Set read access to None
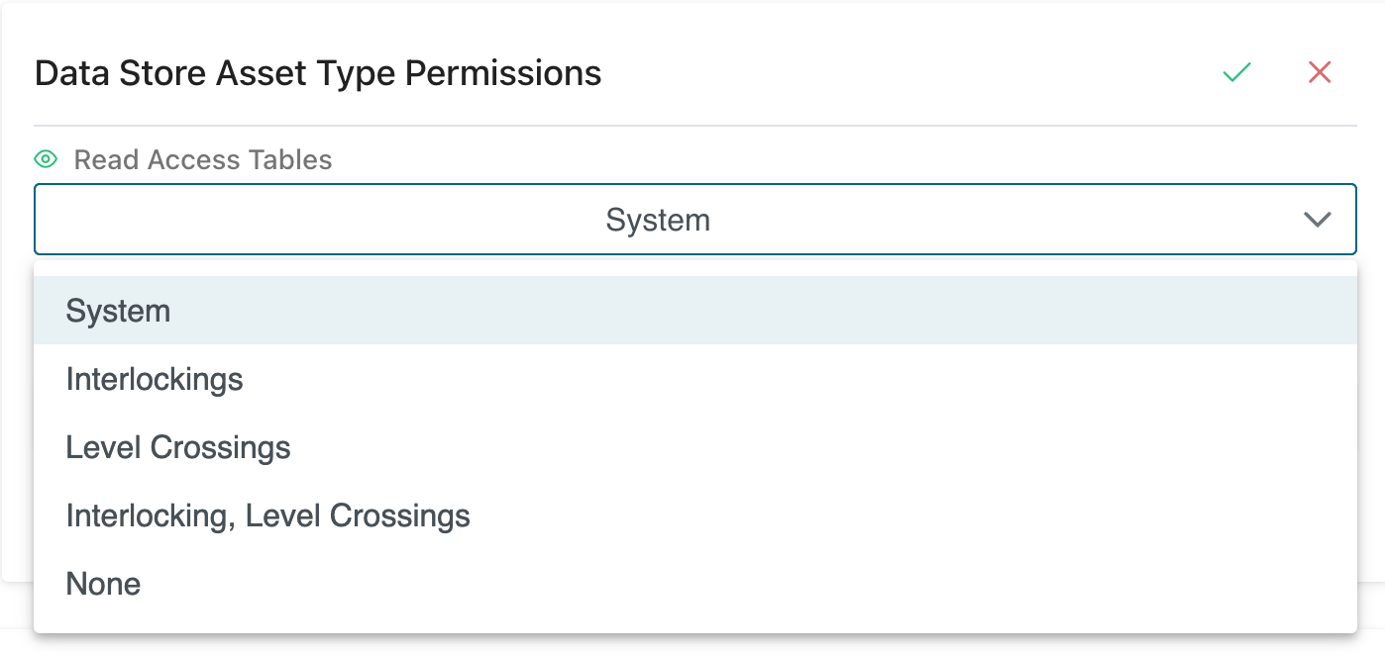 click(103, 584)
